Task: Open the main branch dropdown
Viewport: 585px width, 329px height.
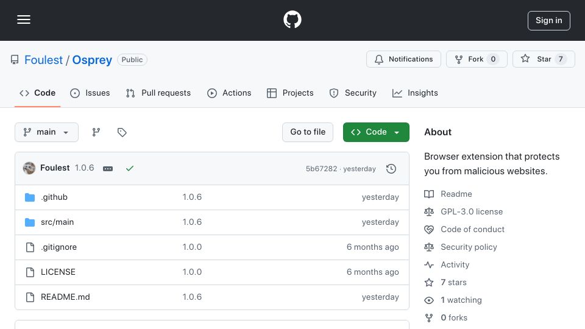Action: tap(47, 132)
